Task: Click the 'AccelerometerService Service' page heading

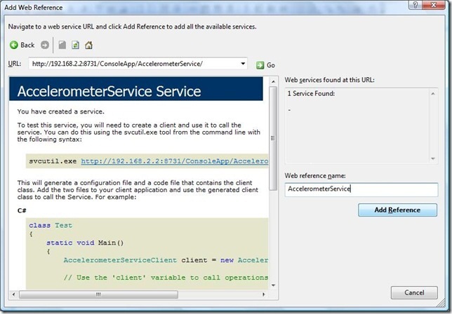Action: [109, 91]
